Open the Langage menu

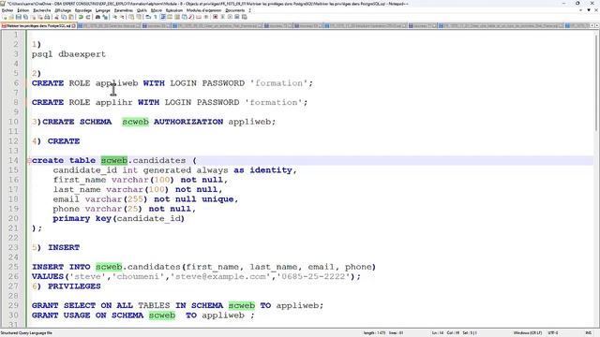click(x=102, y=10)
